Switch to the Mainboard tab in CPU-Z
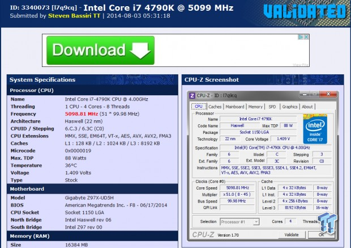This screenshot has width=351, height=248. [234, 107]
